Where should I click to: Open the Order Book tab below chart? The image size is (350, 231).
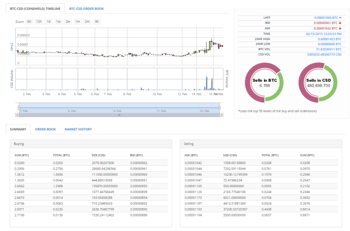click(45, 129)
